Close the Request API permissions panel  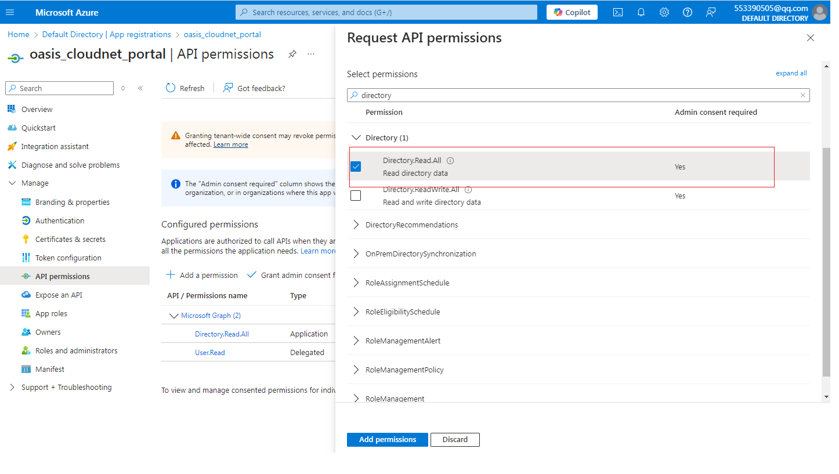point(811,38)
